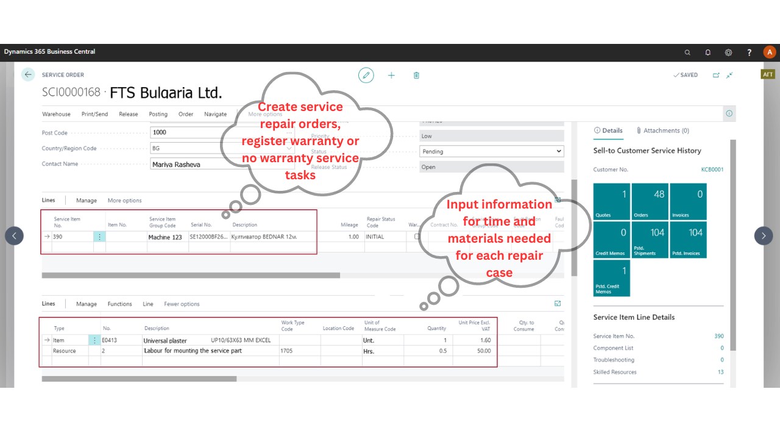The height and width of the screenshot is (439, 780).
Task: Switch to the Details tab
Action: [x=608, y=130]
